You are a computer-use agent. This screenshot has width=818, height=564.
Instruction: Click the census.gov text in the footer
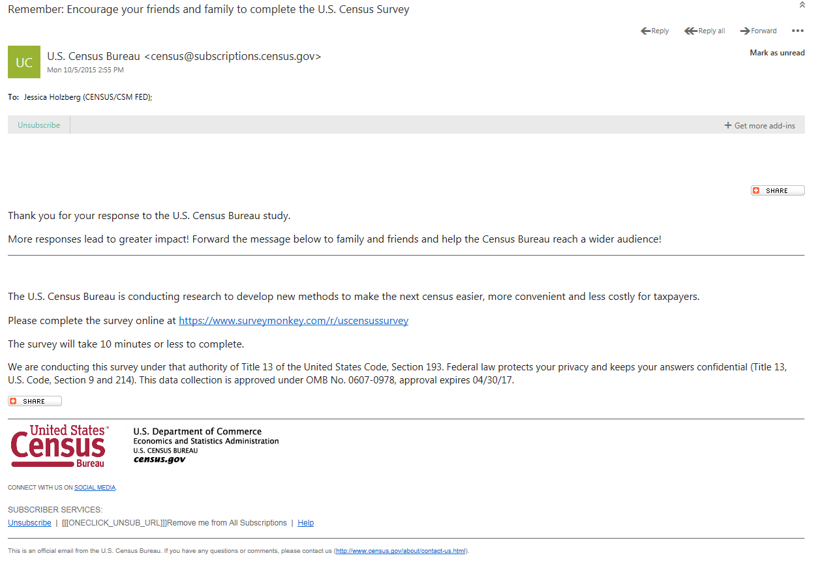[159, 460]
